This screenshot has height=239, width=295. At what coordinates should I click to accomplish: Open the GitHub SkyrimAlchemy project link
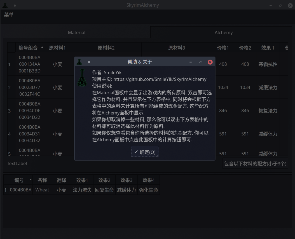click(160, 79)
